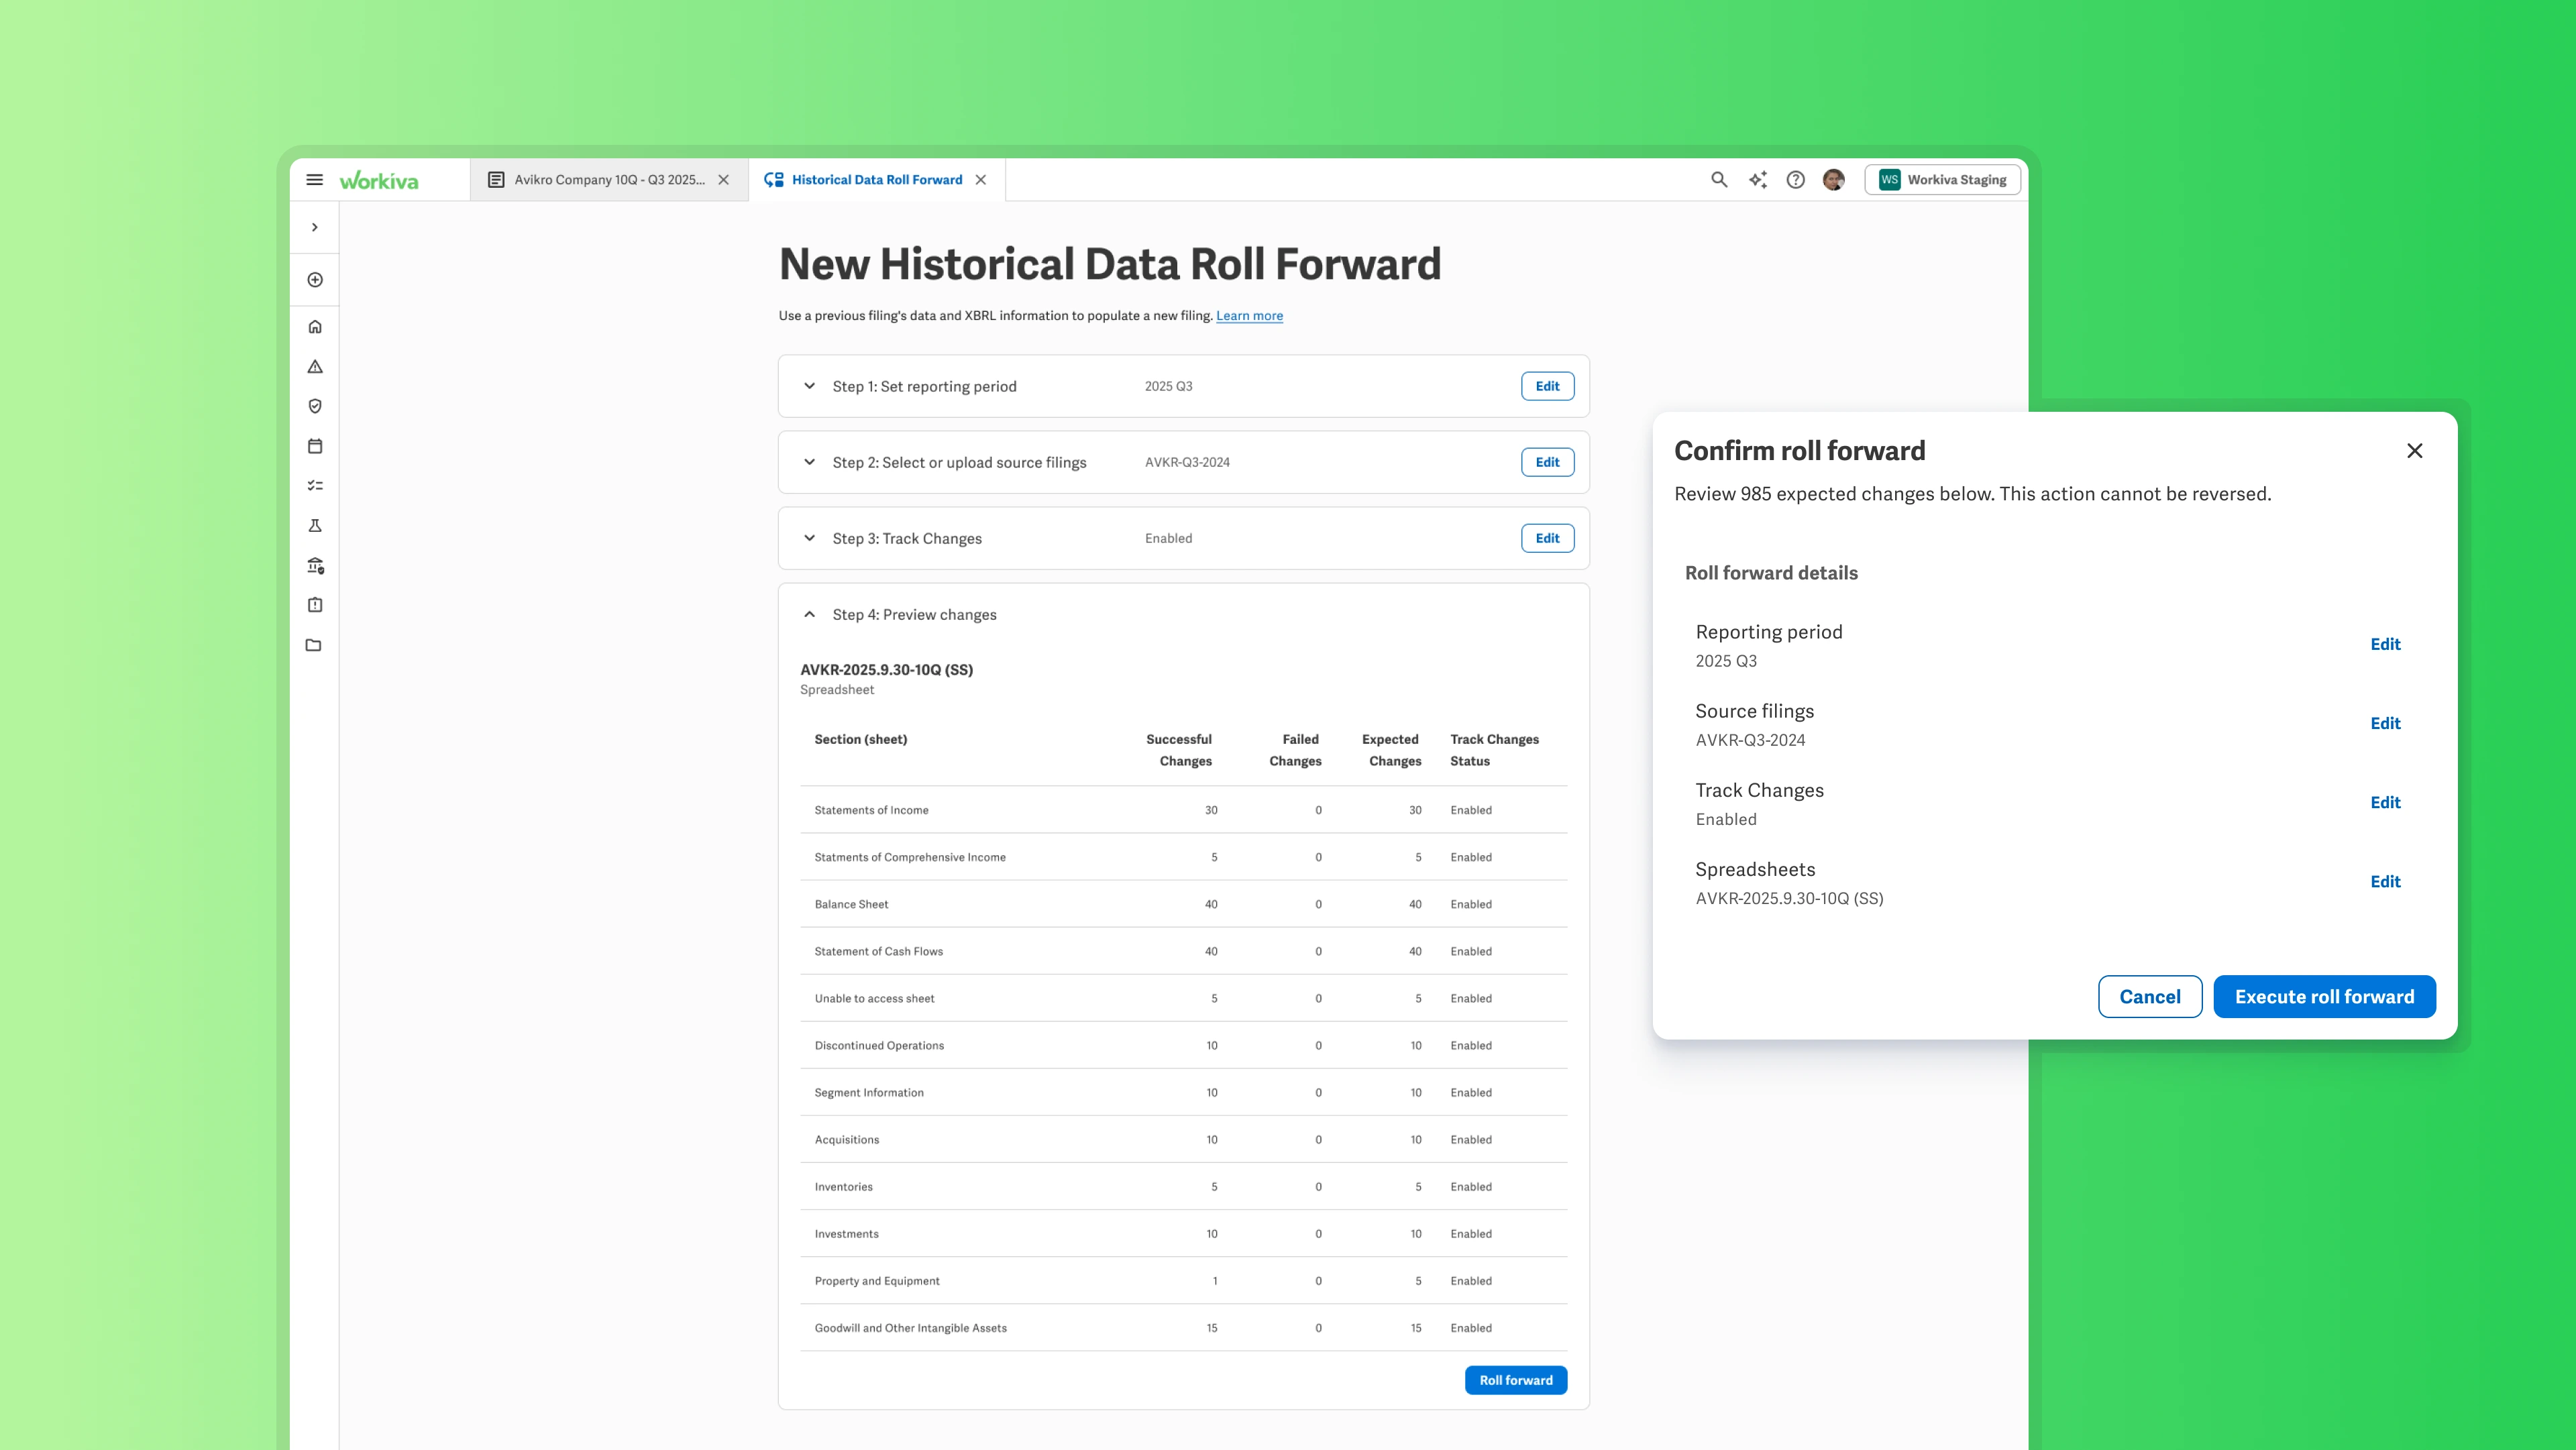
Task: Click the Workiva logo
Action: pyautogui.click(x=379, y=180)
